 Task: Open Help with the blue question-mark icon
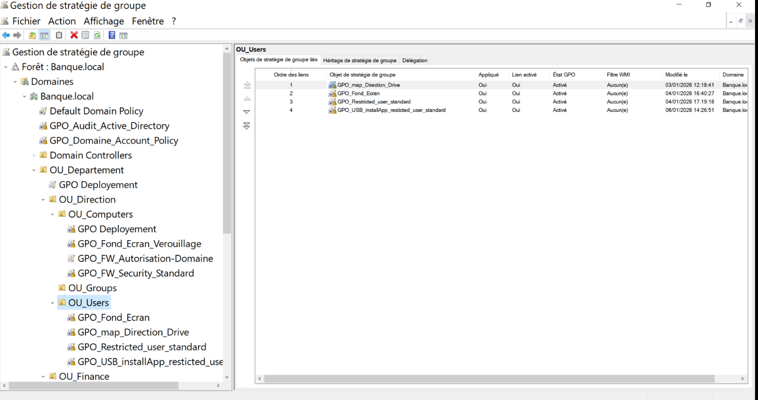coord(112,35)
